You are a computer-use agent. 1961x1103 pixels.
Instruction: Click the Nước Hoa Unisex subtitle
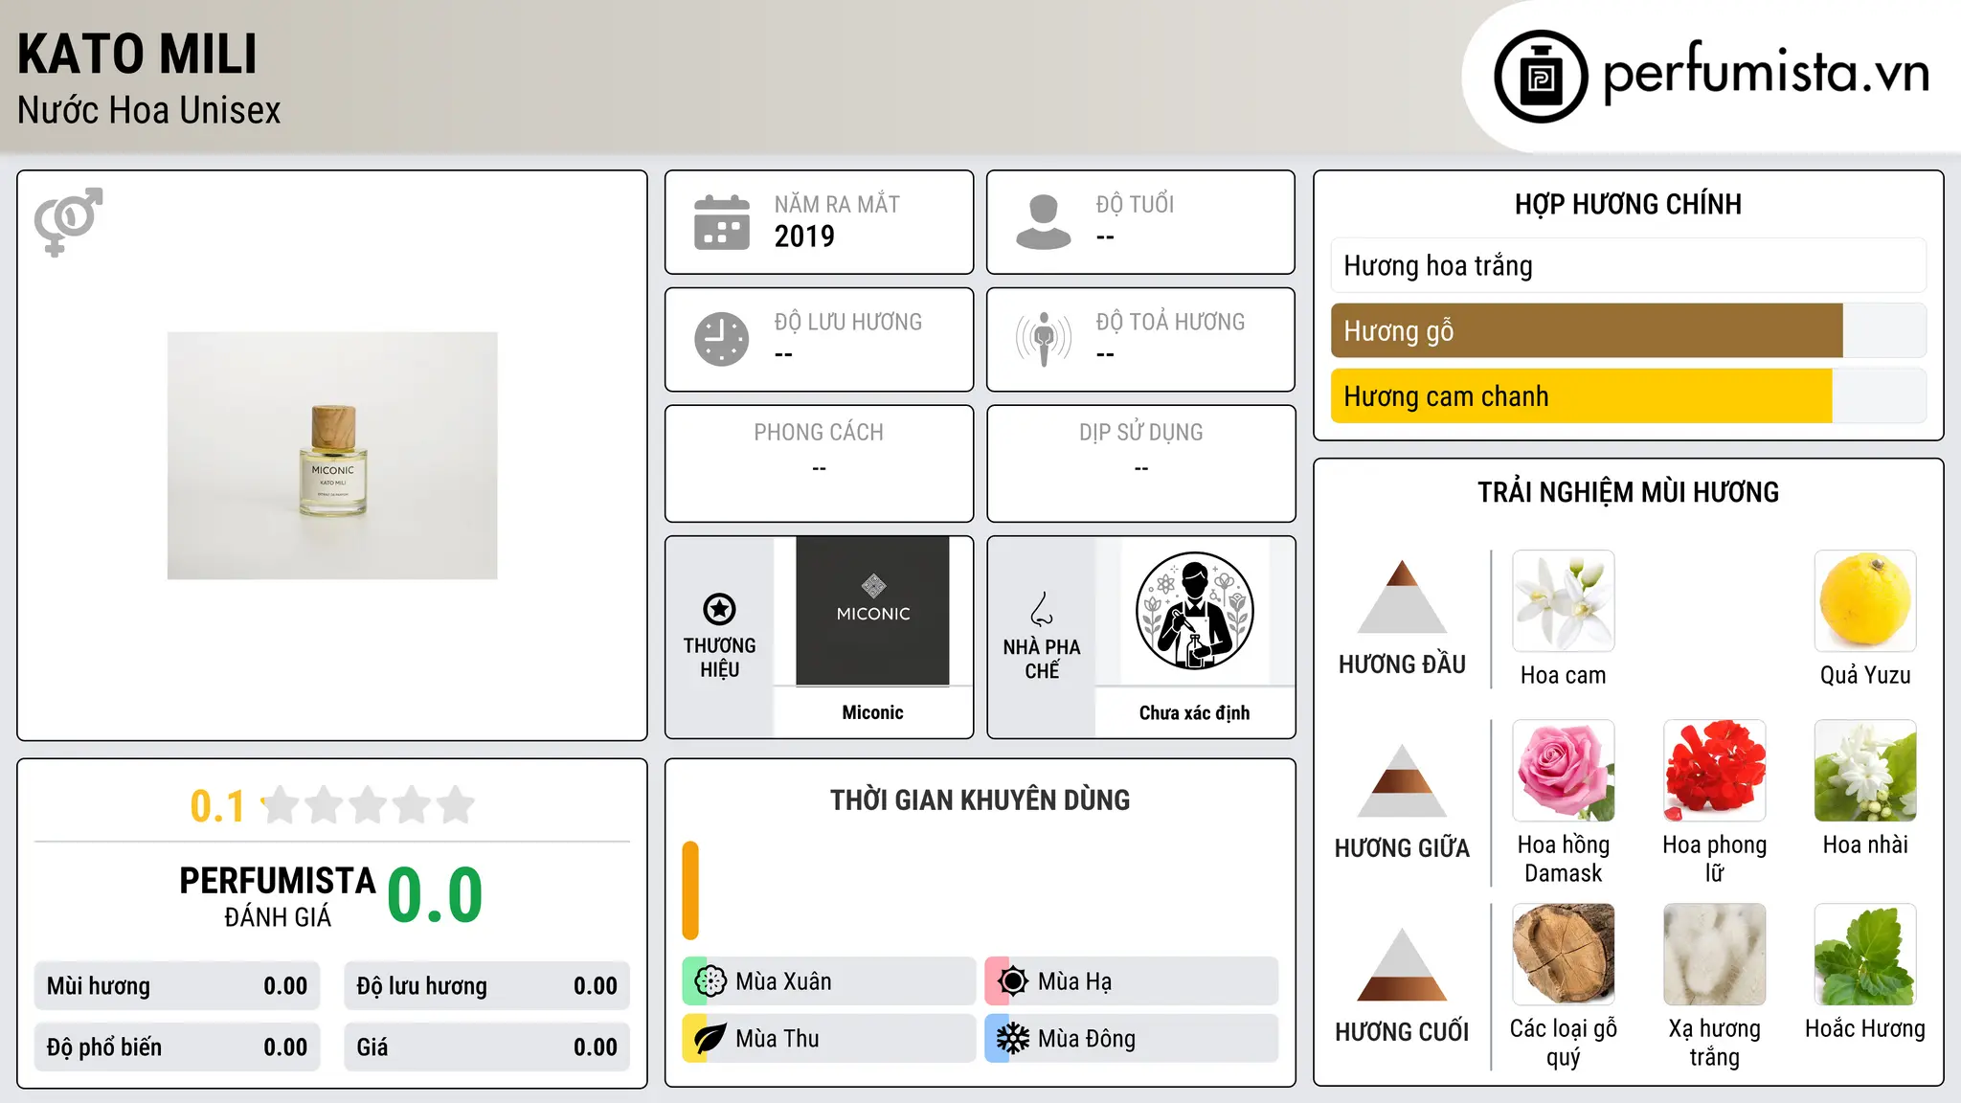click(x=149, y=110)
